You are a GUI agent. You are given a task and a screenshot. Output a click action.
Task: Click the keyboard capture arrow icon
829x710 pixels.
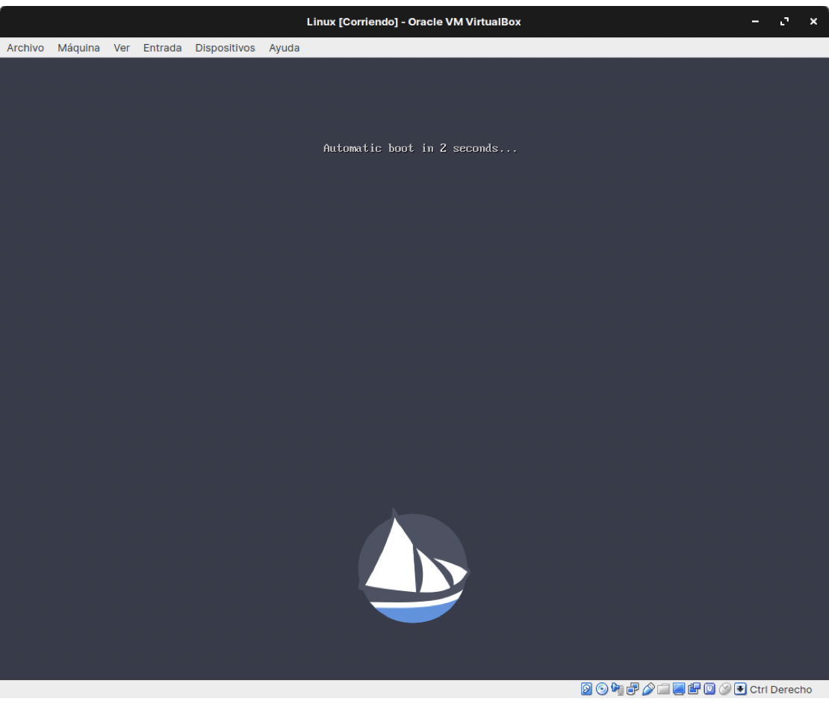coord(741,689)
